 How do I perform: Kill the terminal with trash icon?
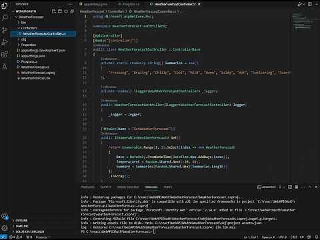296,187
